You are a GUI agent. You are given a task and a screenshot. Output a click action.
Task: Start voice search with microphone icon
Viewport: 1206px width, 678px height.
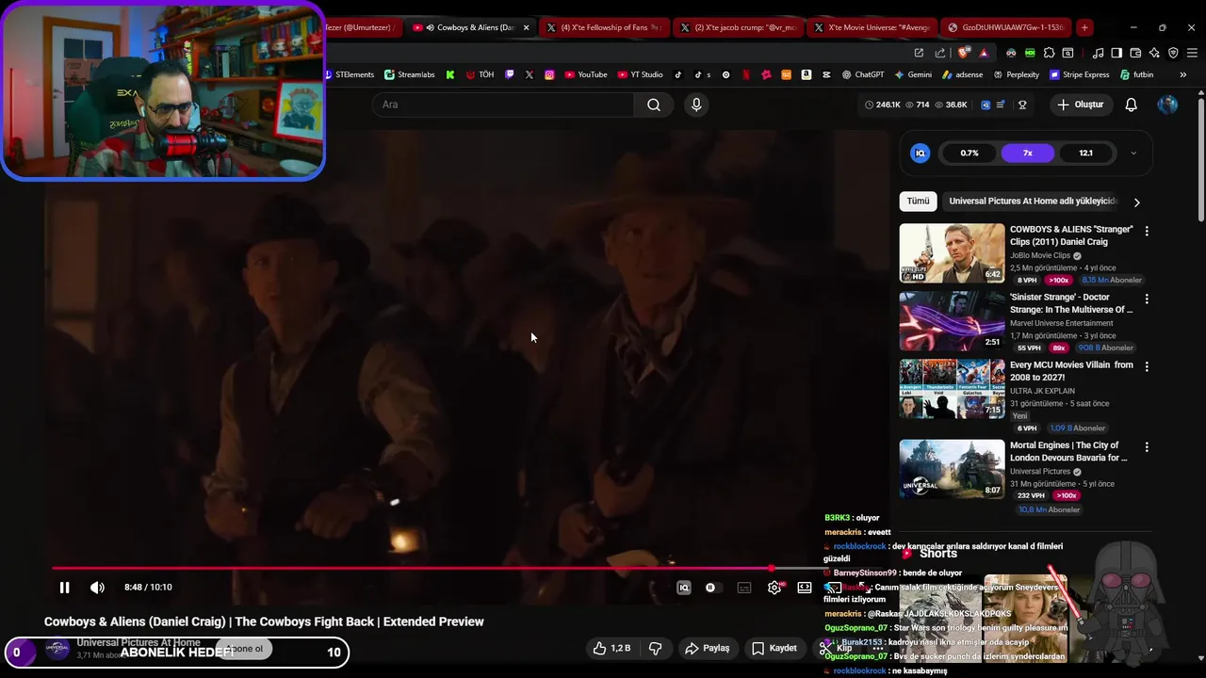[696, 105]
